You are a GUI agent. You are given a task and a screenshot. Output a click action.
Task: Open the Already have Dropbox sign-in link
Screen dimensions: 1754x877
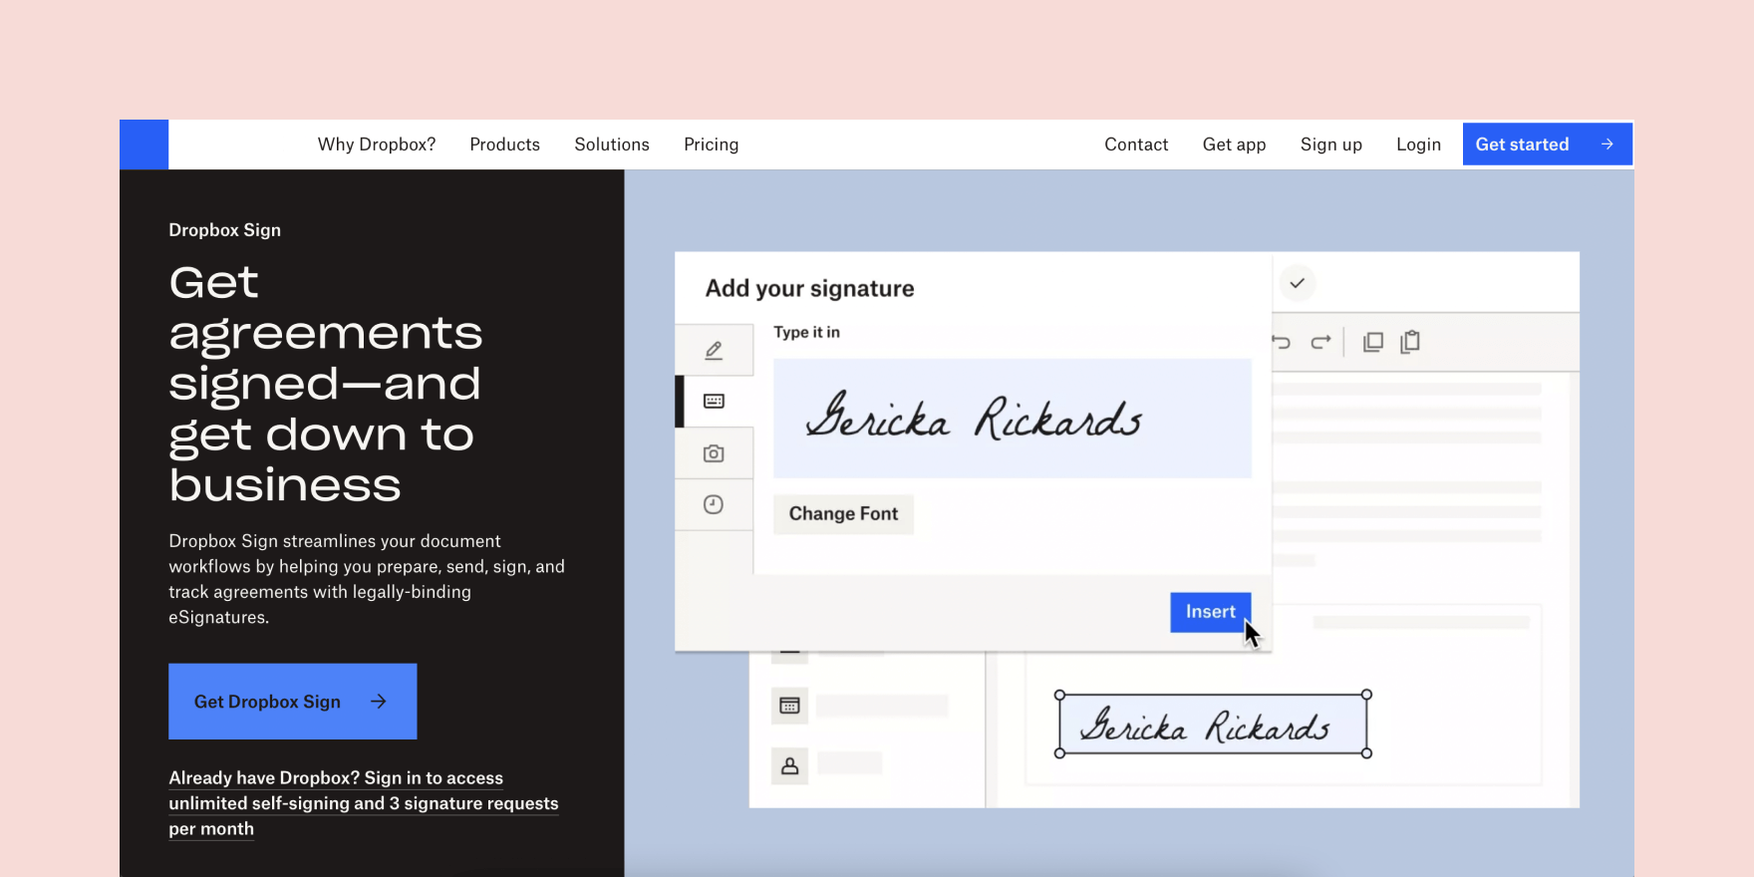coord(364,803)
